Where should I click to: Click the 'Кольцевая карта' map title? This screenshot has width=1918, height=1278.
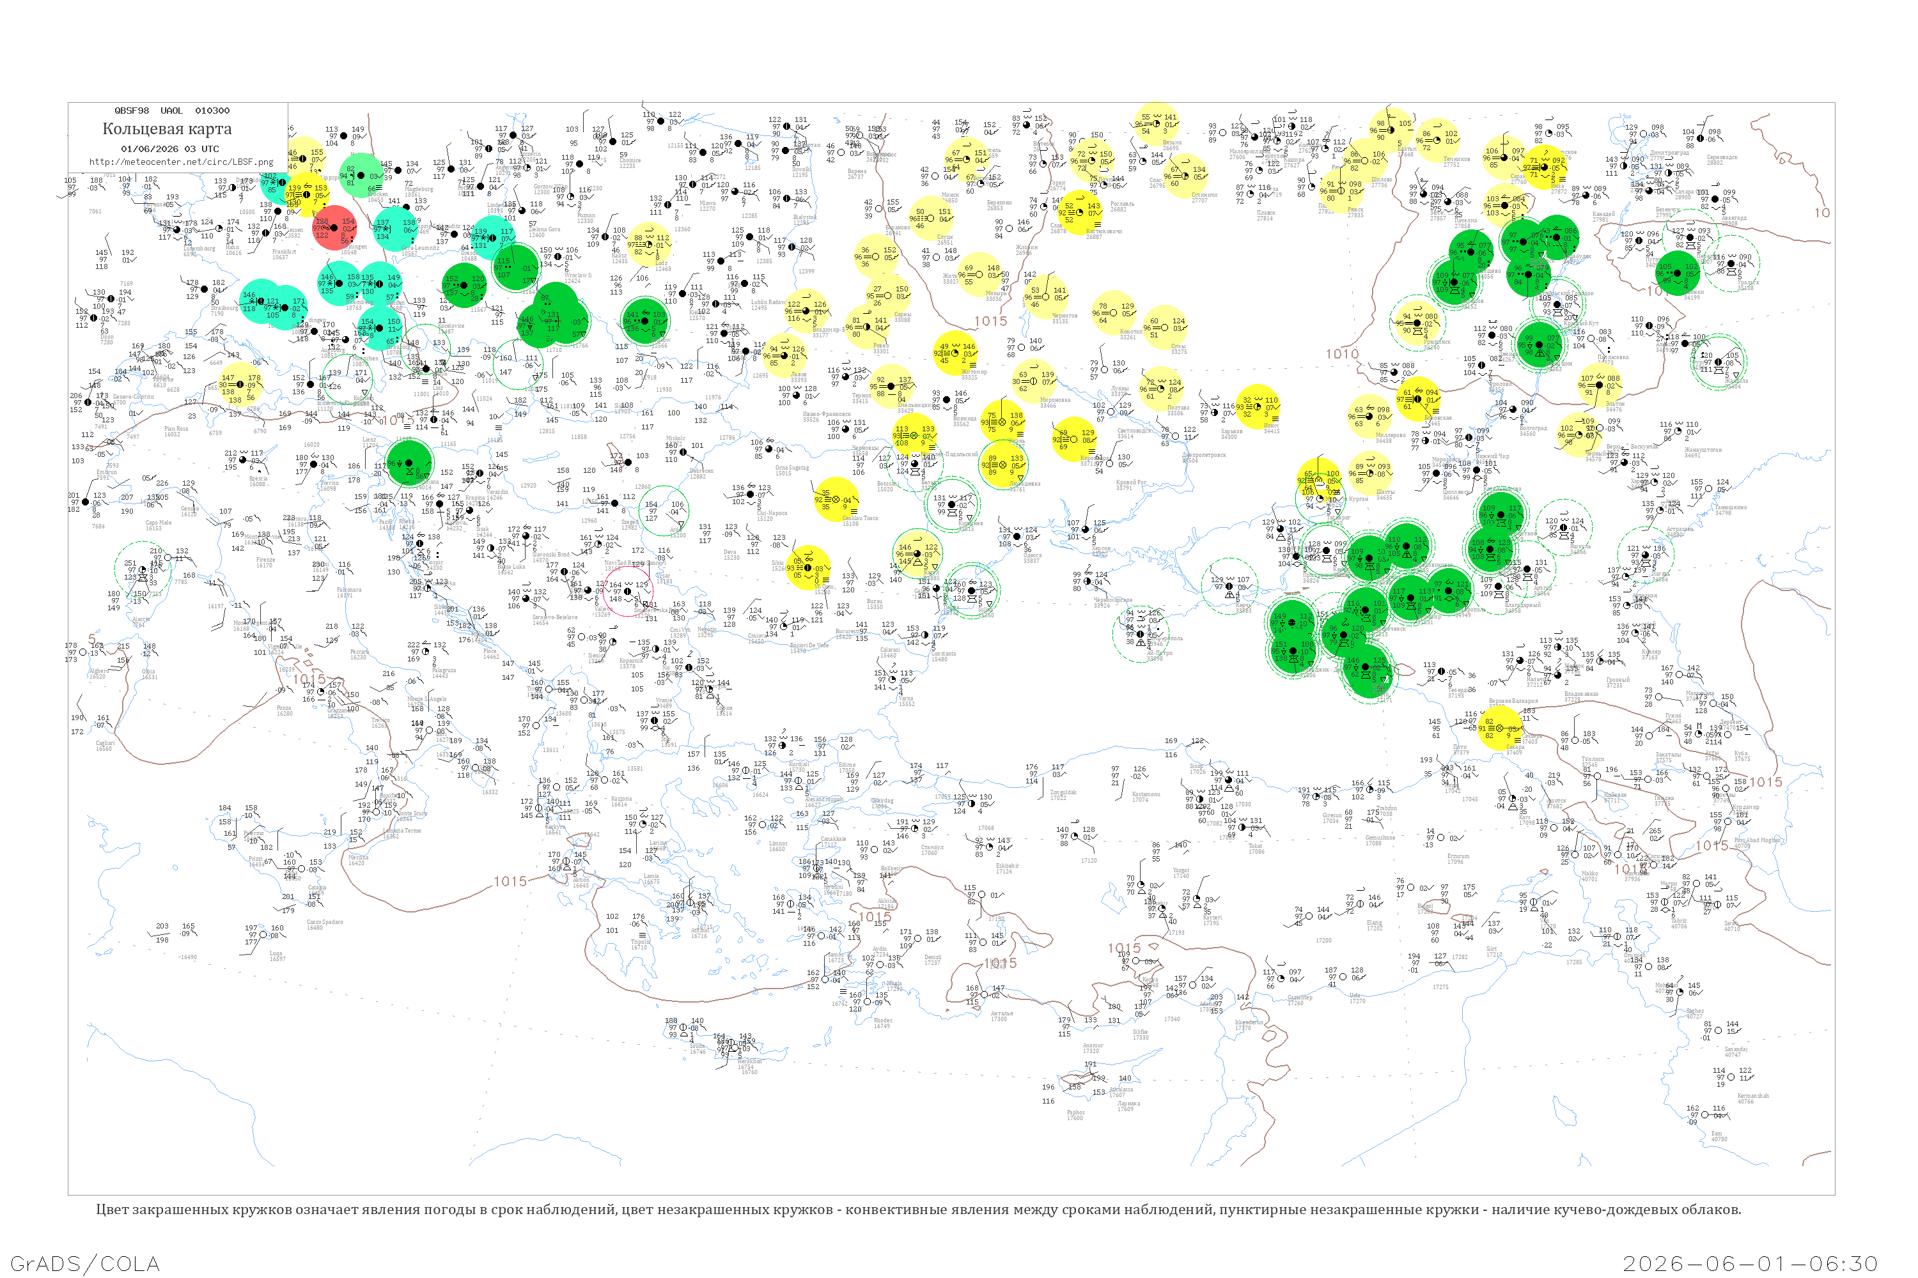[x=167, y=129]
